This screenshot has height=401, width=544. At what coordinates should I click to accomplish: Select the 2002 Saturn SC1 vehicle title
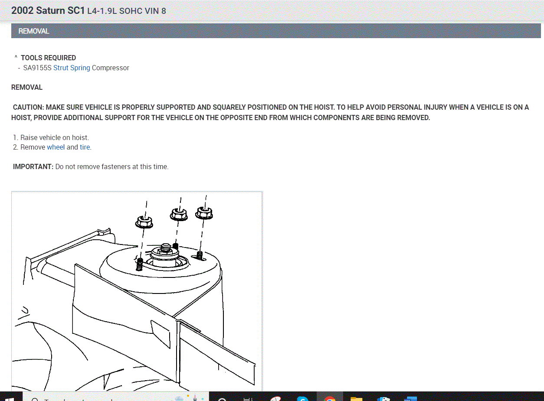click(48, 10)
